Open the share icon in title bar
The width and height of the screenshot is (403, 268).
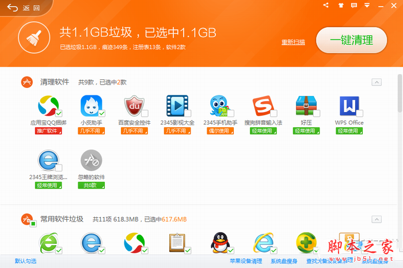(326, 5)
